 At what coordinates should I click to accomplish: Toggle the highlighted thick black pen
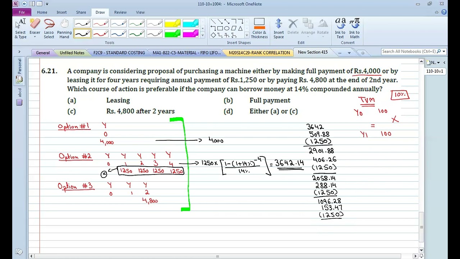(82, 33)
